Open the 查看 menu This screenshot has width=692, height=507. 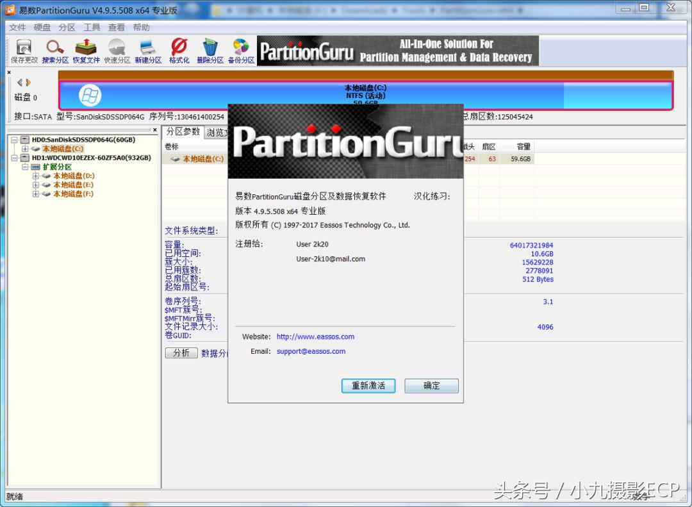pyautogui.click(x=117, y=28)
